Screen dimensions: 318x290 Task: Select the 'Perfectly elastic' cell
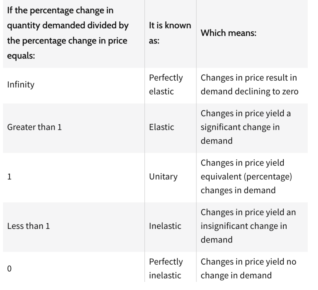click(165, 85)
